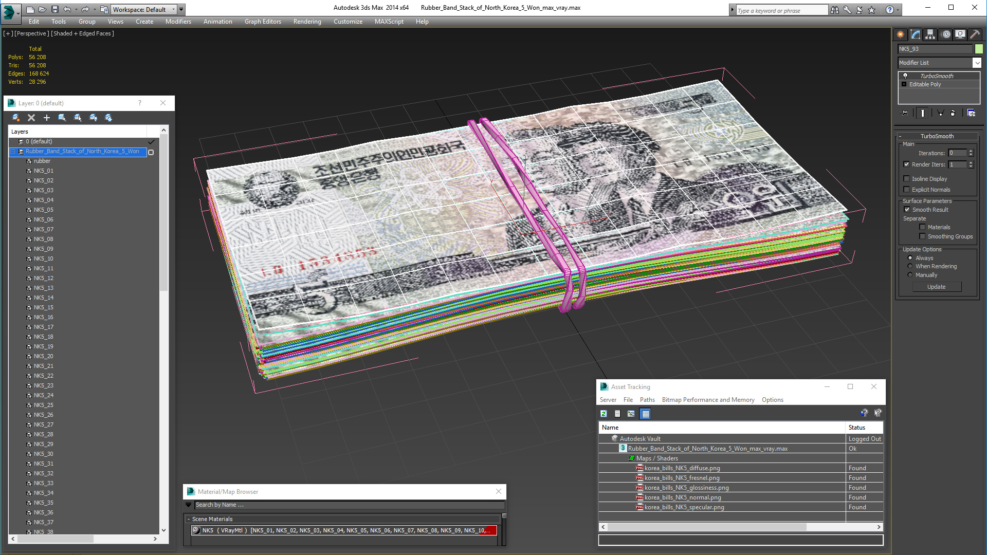Toggle Show end result button
987x555 pixels.
pyautogui.click(x=923, y=113)
